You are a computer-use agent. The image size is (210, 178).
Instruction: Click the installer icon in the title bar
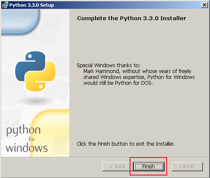[x=5, y=5]
